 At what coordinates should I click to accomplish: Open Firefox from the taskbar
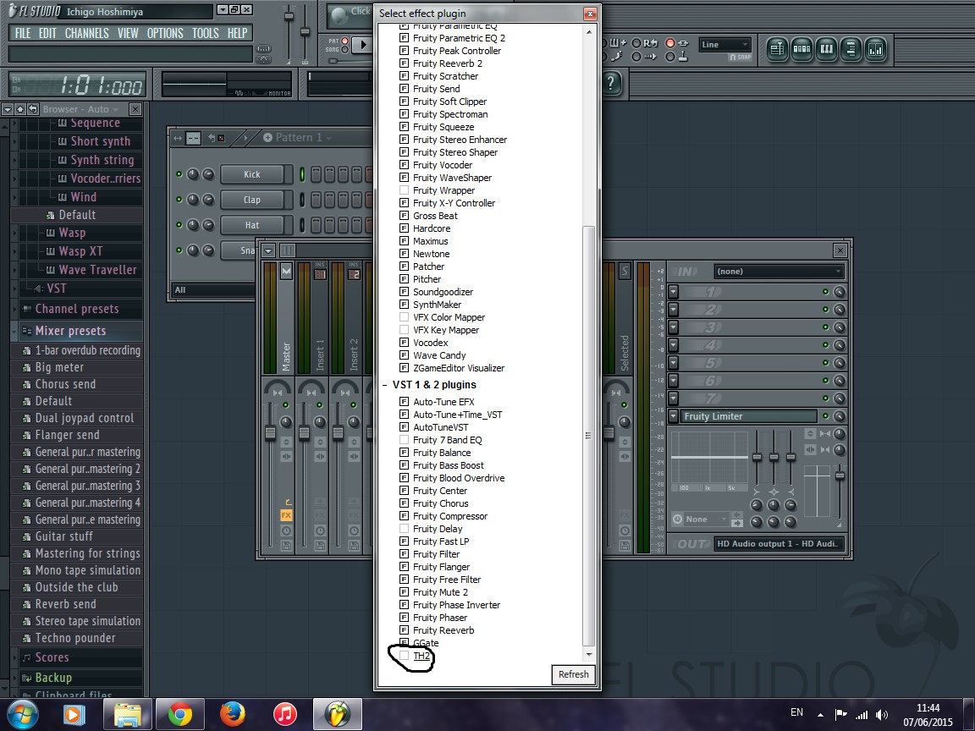click(233, 714)
